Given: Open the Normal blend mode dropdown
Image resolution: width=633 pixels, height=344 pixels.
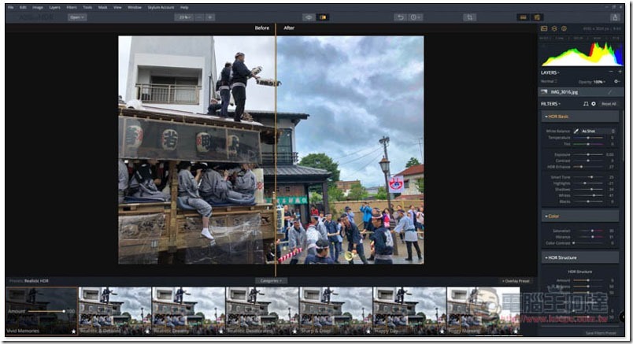Looking at the screenshot, I should 549,81.
